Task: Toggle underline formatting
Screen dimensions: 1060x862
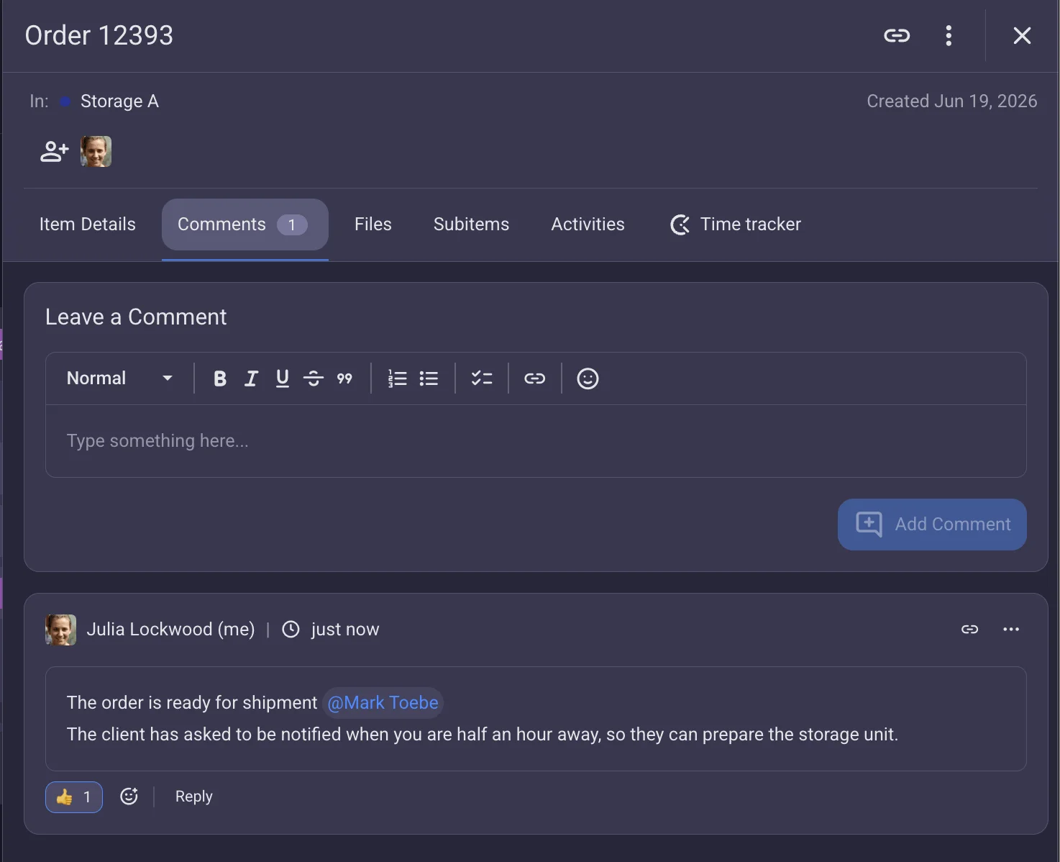Action: 282,378
